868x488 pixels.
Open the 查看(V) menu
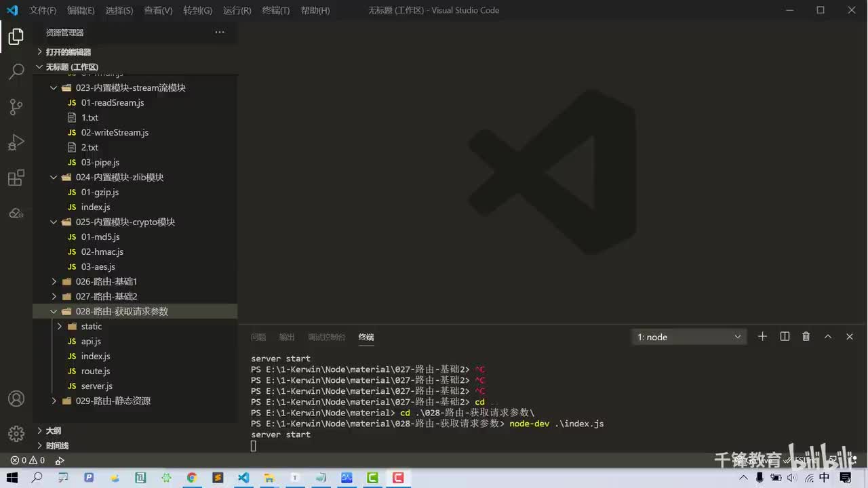pyautogui.click(x=158, y=10)
